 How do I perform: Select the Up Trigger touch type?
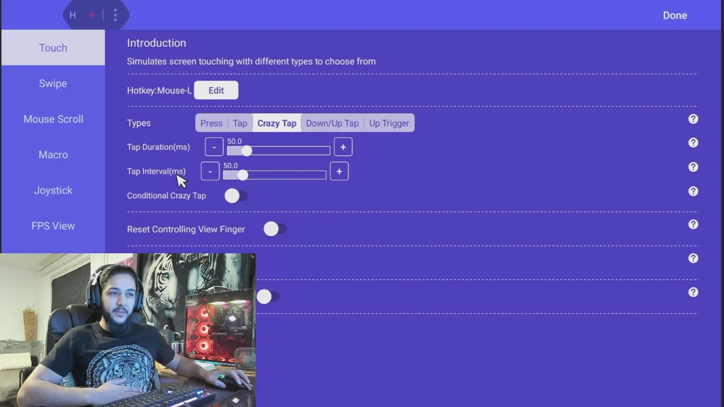[x=389, y=123]
